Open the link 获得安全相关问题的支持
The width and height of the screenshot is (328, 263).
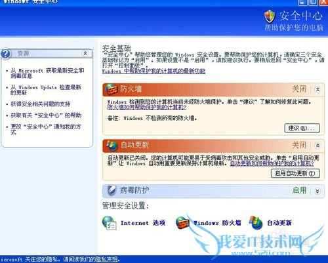[41, 104]
